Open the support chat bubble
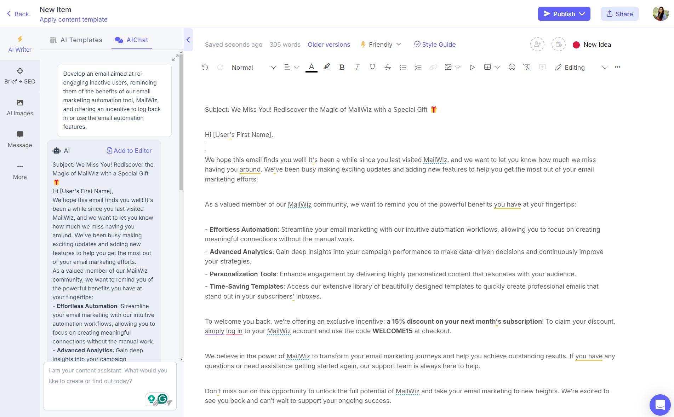The height and width of the screenshot is (417, 674). pos(660,405)
